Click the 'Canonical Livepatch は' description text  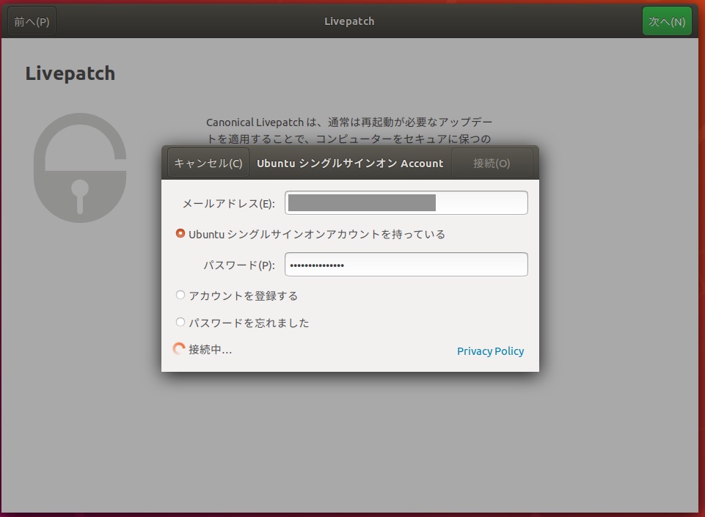349,131
